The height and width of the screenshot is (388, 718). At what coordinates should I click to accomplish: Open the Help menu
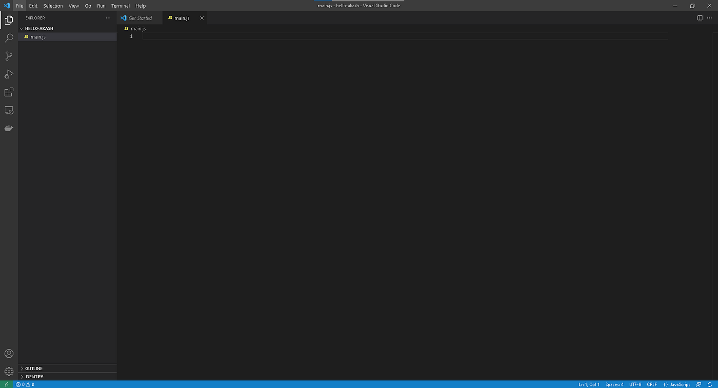[x=141, y=6]
